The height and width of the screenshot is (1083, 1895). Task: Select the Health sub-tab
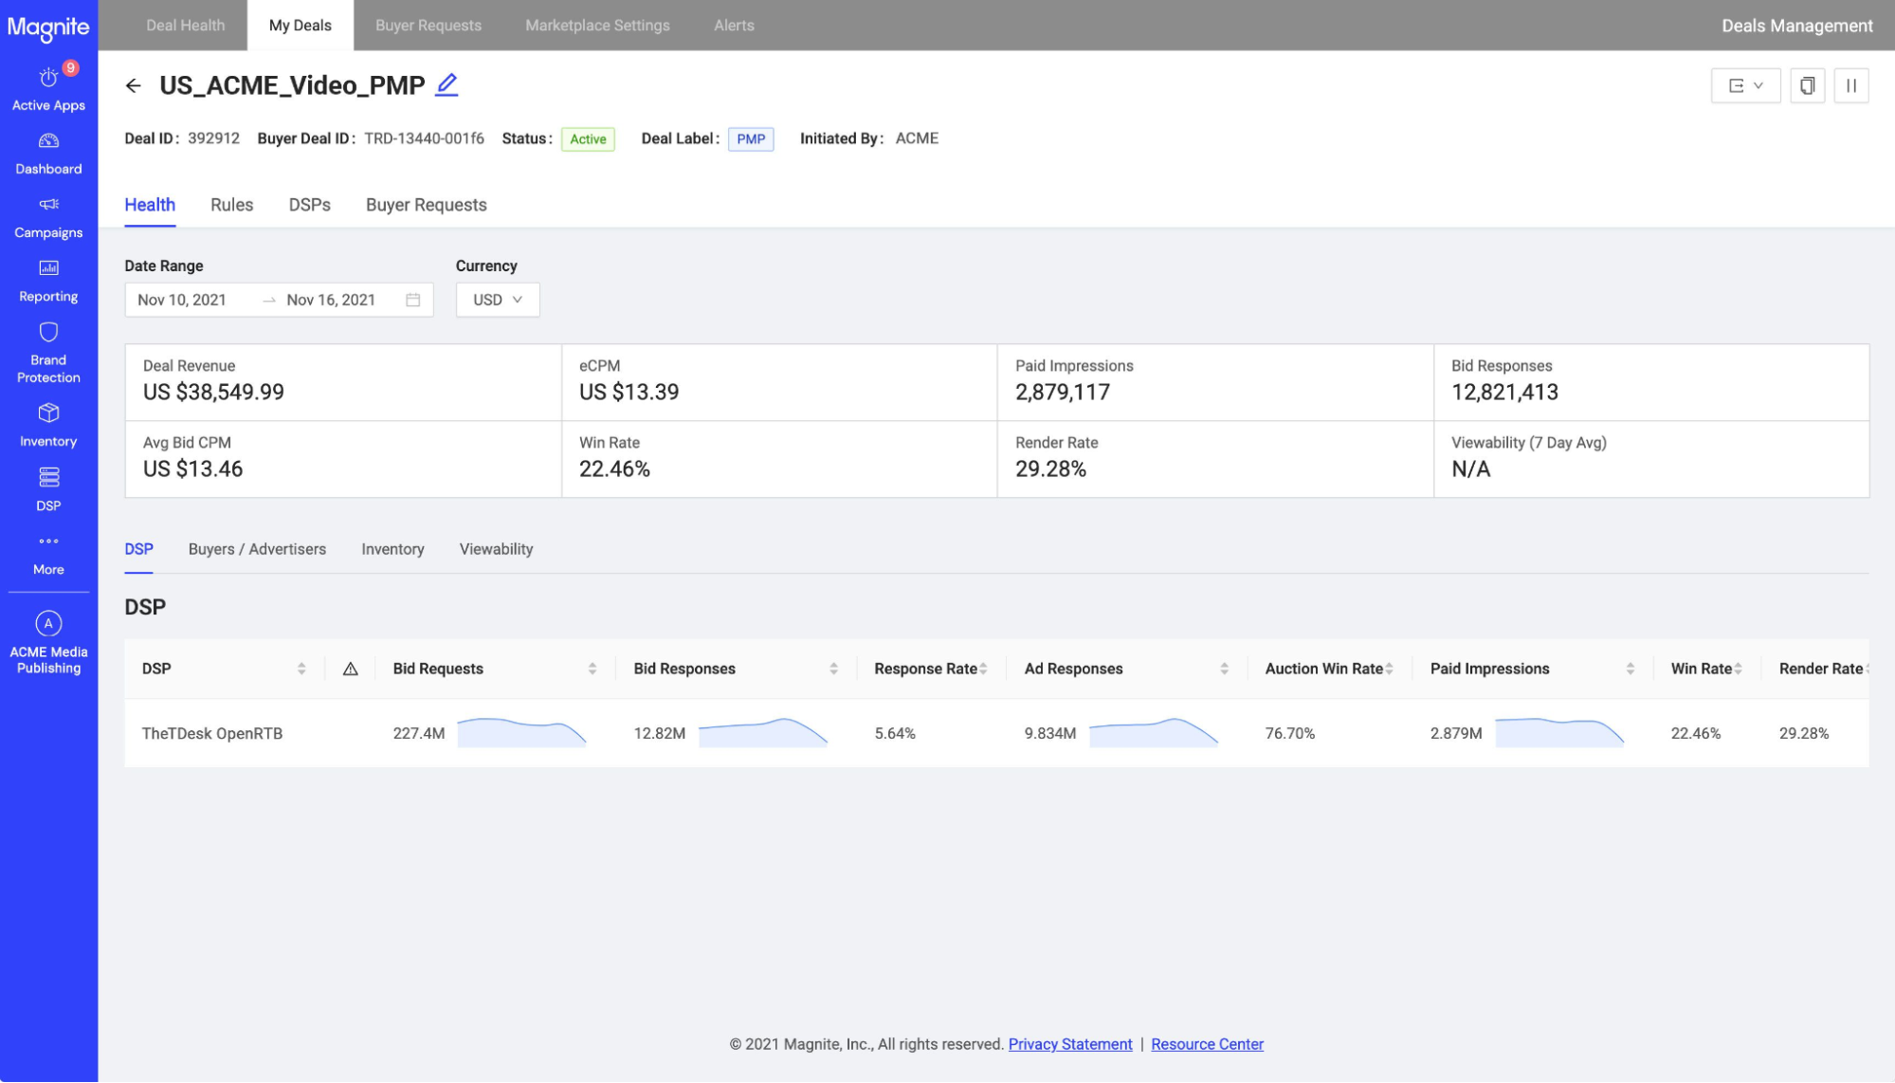[x=150, y=205]
